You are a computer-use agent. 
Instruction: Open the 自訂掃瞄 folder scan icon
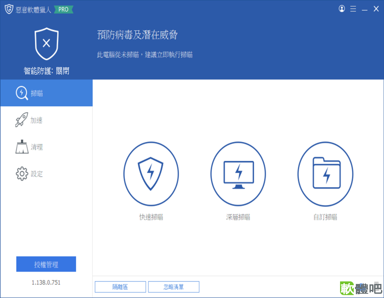pyautogui.click(x=326, y=174)
